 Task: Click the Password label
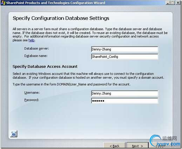(32, 100)
